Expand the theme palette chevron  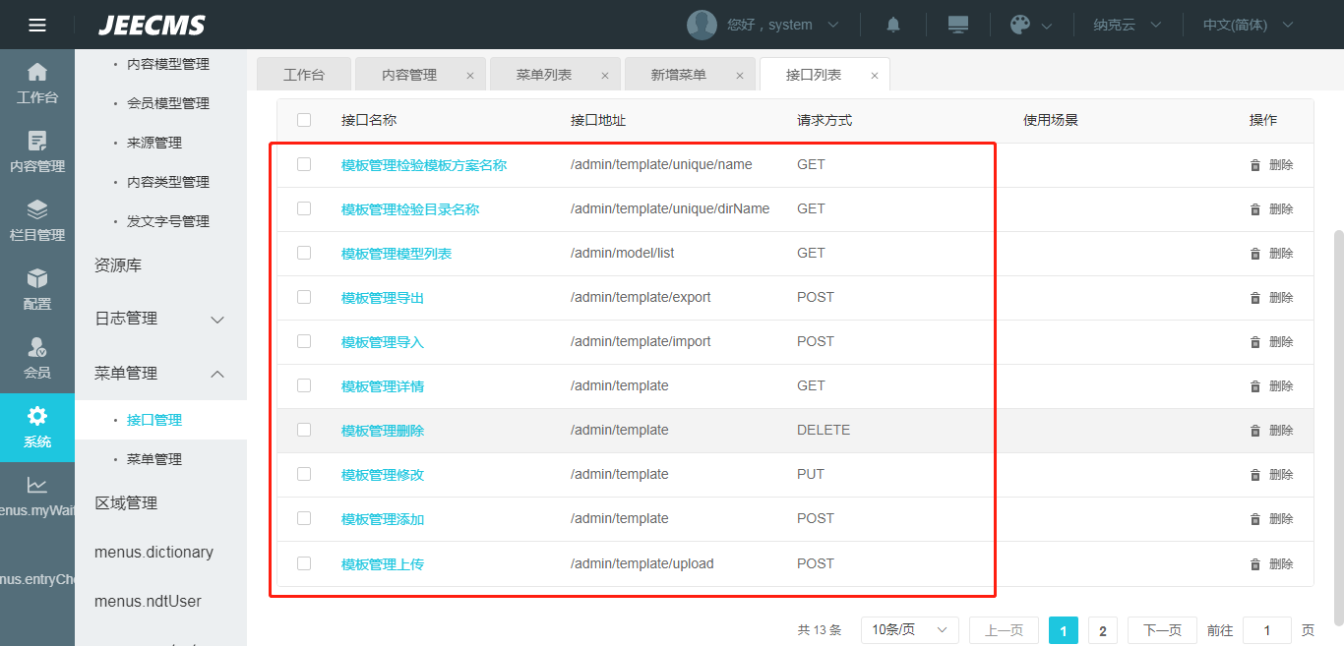[1046, 26]
